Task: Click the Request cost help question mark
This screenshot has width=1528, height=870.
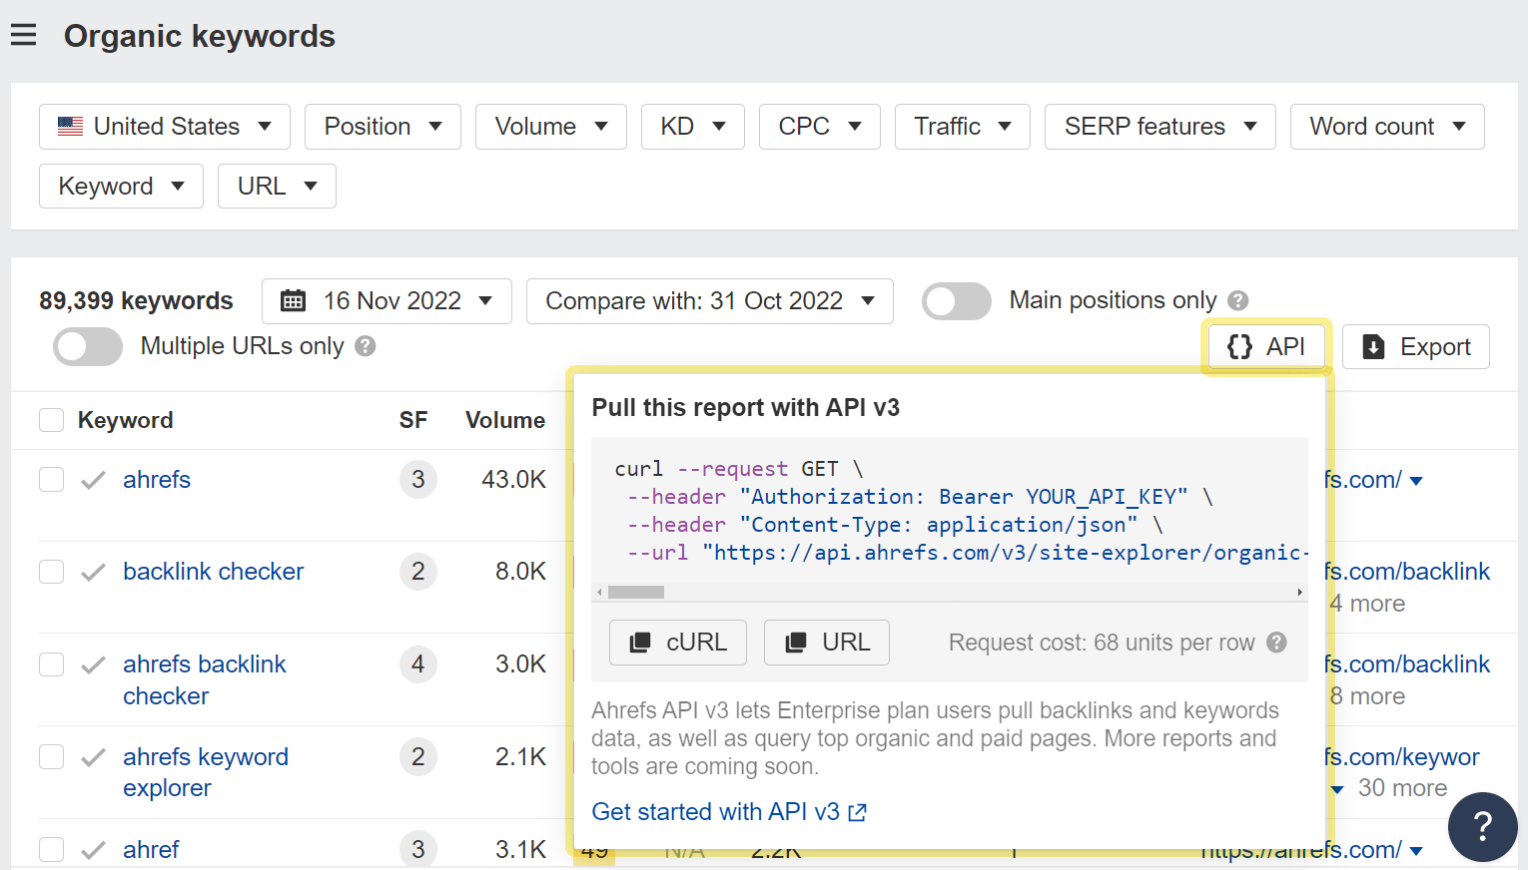Action: (x=1276, y=643)
